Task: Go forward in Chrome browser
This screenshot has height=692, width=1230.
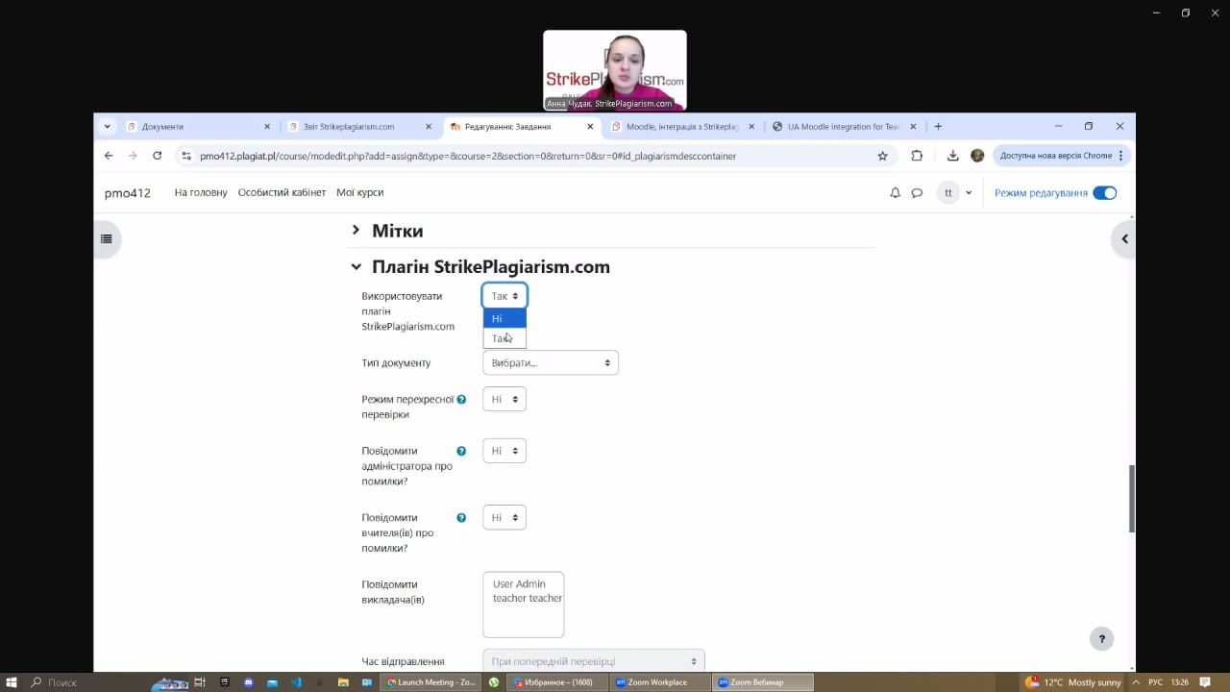Action: click(133, 156)
